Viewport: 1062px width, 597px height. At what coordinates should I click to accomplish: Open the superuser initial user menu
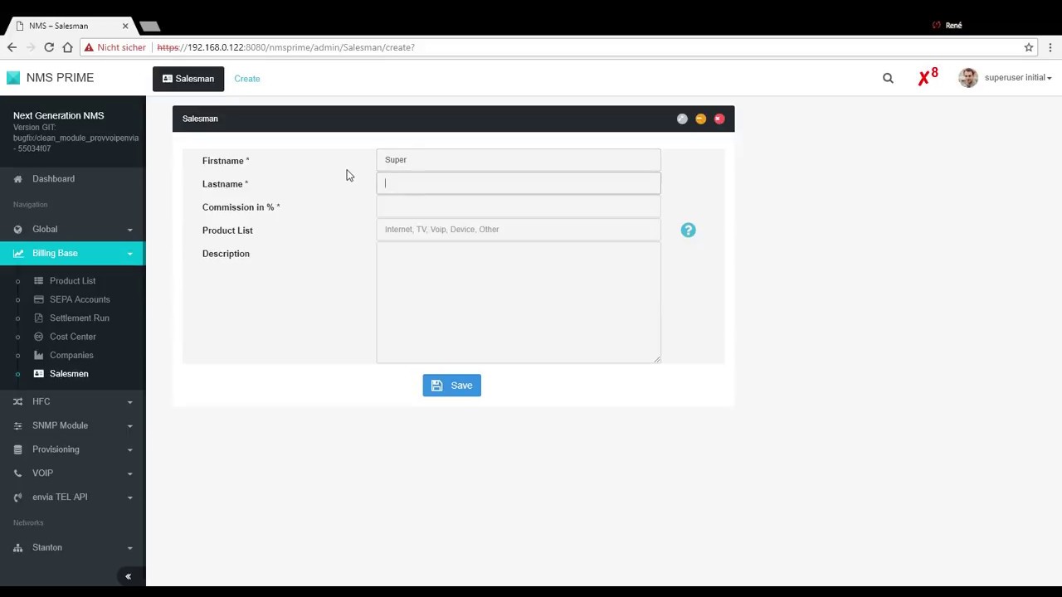pos(1018,78)
